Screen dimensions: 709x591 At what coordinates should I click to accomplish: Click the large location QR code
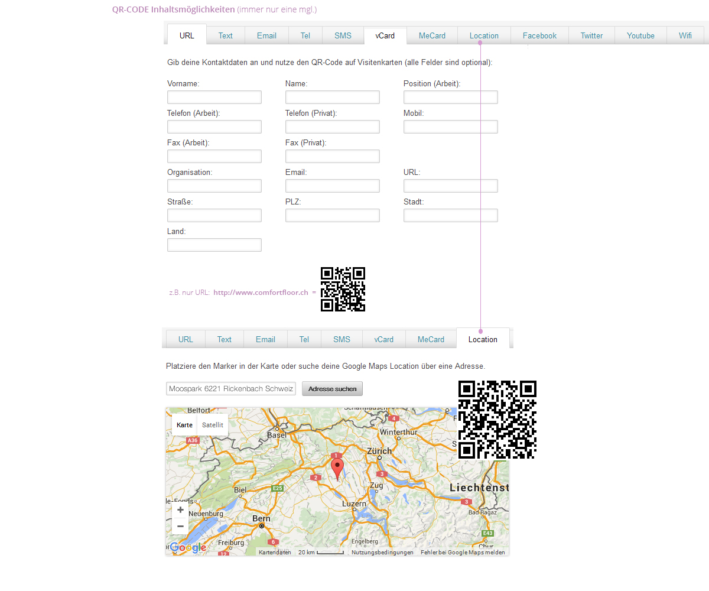[497, 420]
